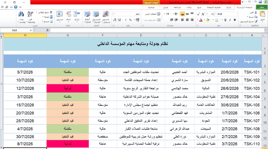This screenshot has width=268, height=149.
Task: Toggle Italic (I) formatting
Action: click(230, 20)
